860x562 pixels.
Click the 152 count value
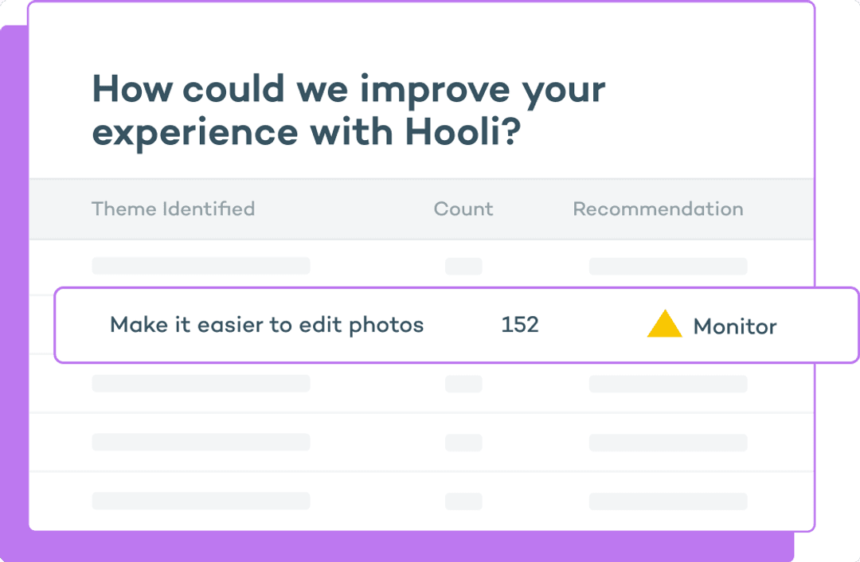pos(520,325)
